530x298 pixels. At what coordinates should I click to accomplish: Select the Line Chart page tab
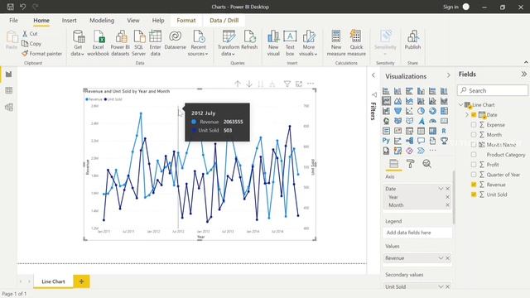[53, 281]
